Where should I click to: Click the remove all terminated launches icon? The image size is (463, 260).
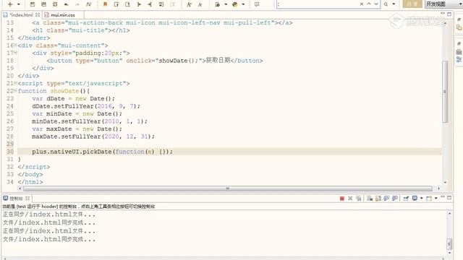(359, 199)
